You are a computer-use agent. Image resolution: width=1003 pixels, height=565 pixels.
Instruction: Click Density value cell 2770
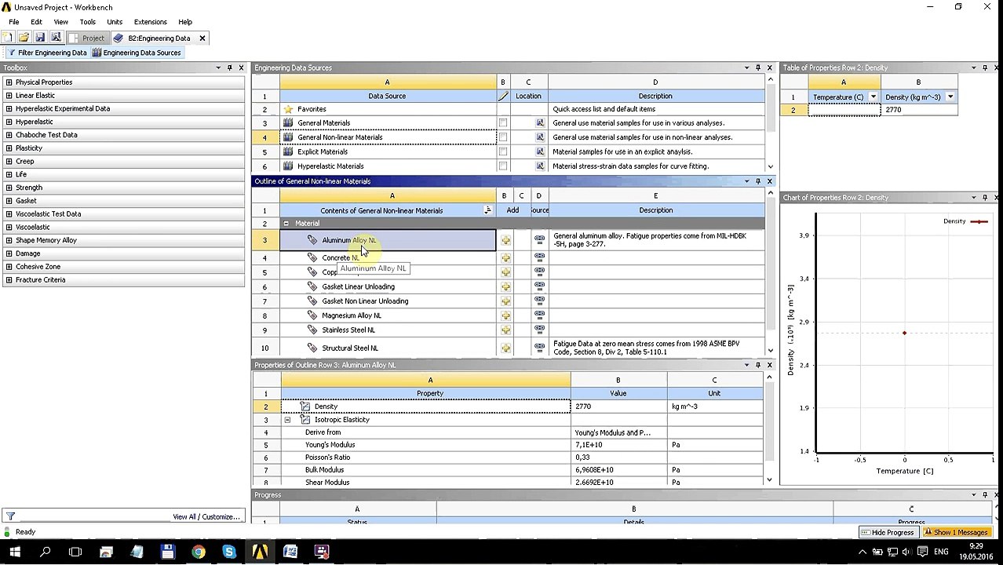[x=618, y=406]
